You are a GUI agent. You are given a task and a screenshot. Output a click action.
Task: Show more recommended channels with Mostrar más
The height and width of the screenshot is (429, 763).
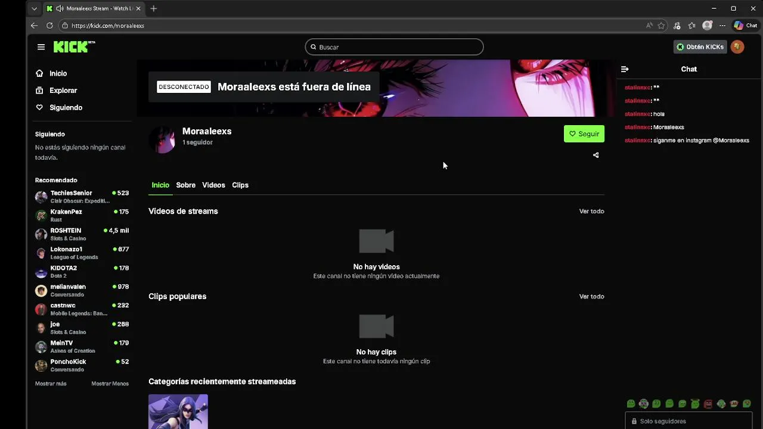click(x=51, y=384)
